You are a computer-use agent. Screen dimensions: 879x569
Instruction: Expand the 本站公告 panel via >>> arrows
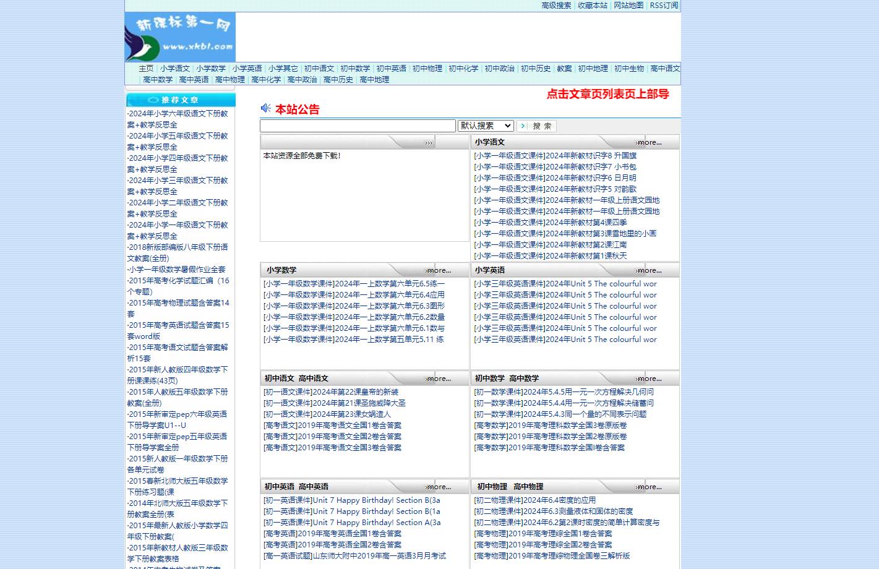click(x=428, y=142)
